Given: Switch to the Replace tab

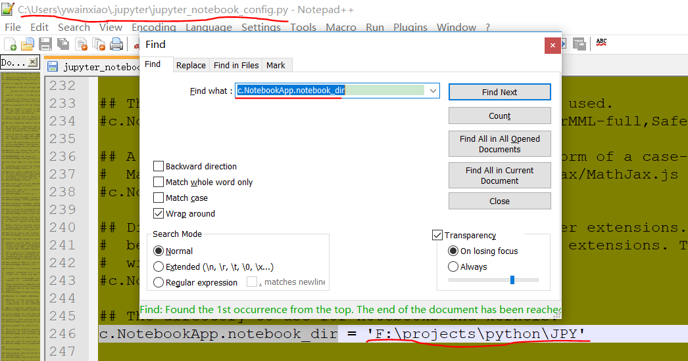Looking at the screenshot, I should (191, 65).
